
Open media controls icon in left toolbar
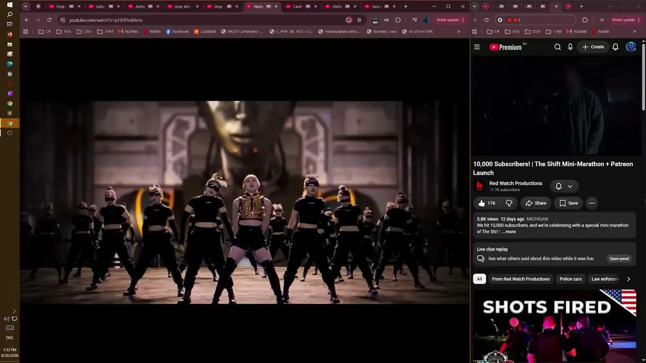[x=414, y=20]
